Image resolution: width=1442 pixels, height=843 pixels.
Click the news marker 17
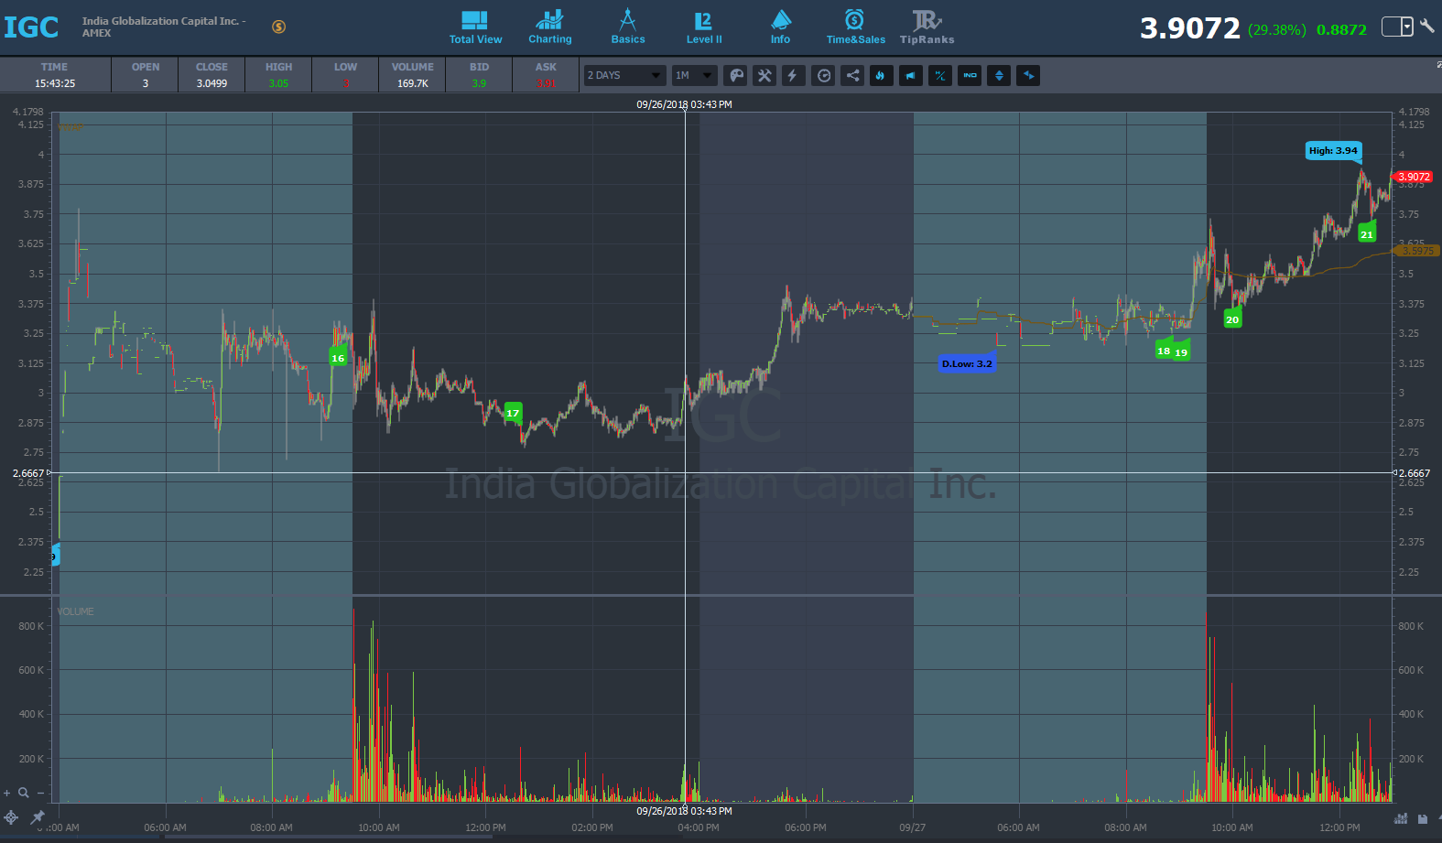[x=513, y=412]
